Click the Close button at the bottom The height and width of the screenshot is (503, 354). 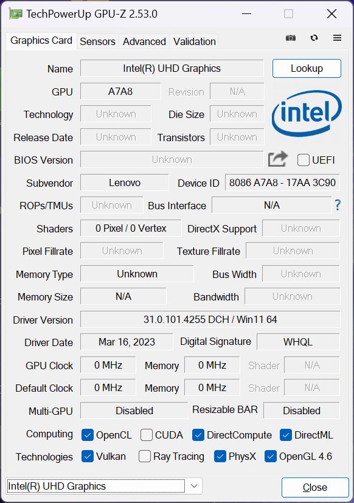pos(315,487)
